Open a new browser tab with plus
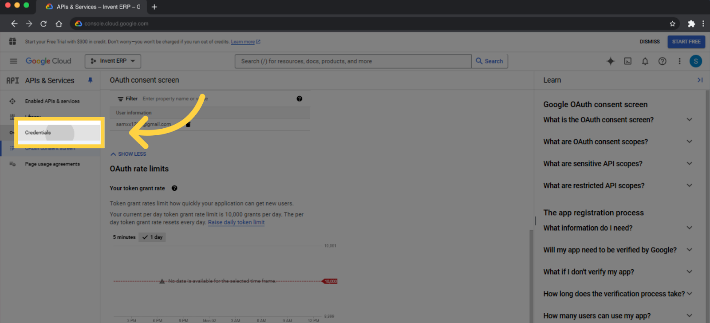The image size is (710, 323). tap(154, 7)
